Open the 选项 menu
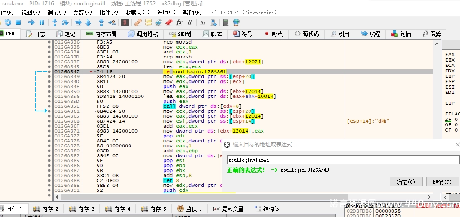 pos(166,13)
